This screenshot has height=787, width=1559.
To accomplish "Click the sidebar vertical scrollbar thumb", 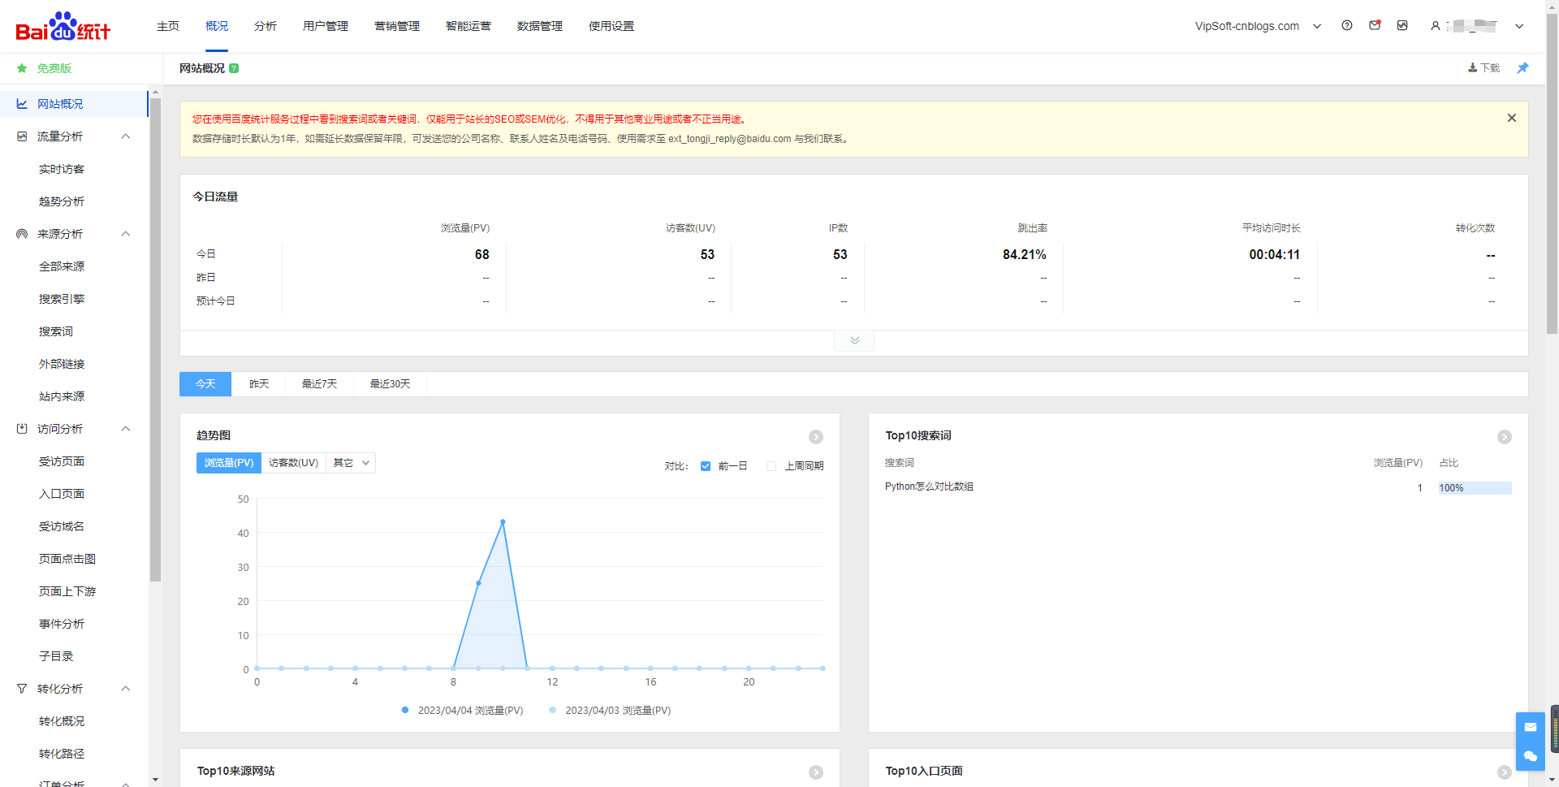I will coord(155,339).
